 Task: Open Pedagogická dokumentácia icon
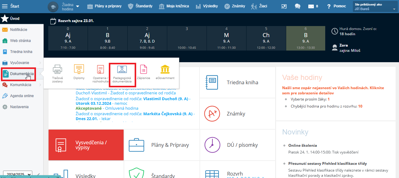coord(122,70)
